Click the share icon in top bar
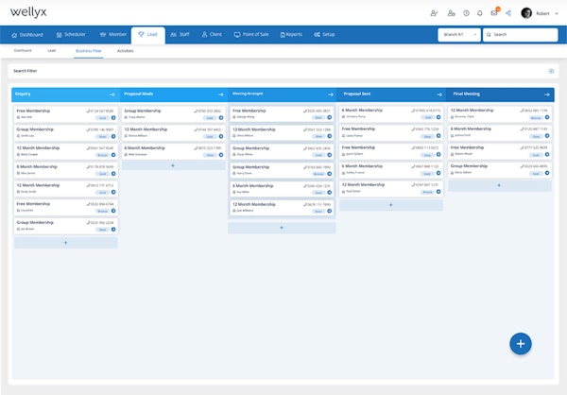Screen dimensions: 567x395 coord(508,13)
